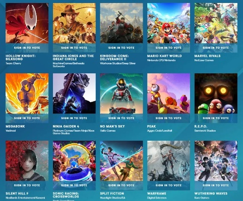
Task: Select the Ninja Gaiden 4 cover
Action: [74, 93]
